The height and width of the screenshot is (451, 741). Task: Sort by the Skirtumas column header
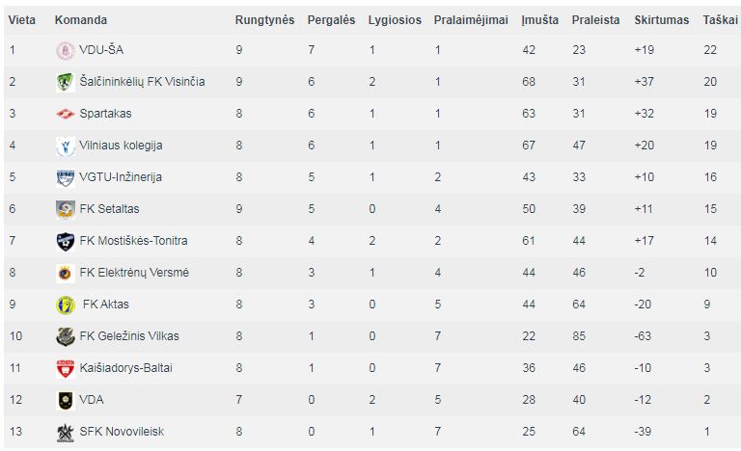661,20
